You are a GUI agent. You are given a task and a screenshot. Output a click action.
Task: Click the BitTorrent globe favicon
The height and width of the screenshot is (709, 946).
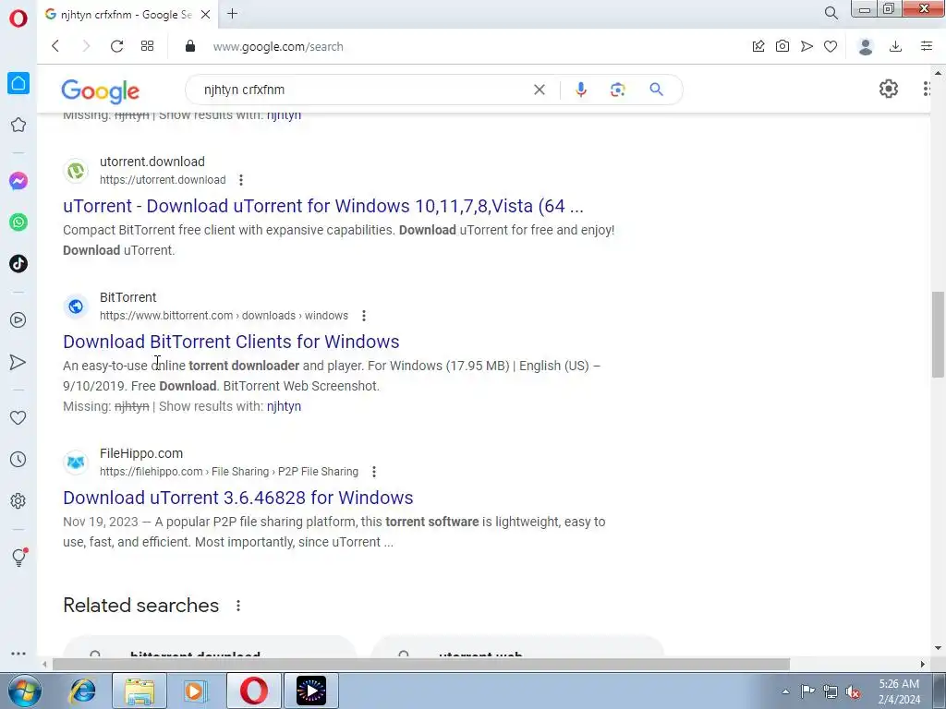coord(76,306)
